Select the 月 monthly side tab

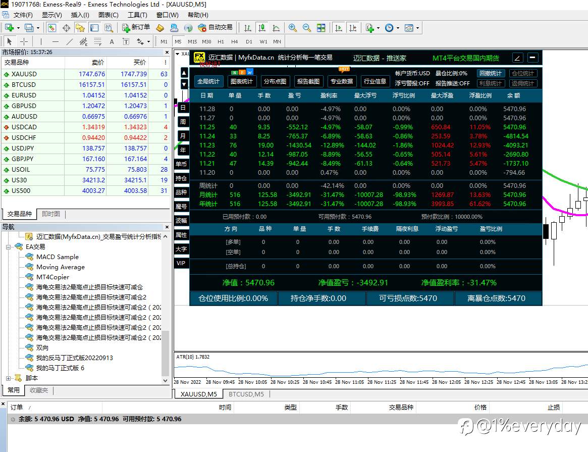[183, 136]
